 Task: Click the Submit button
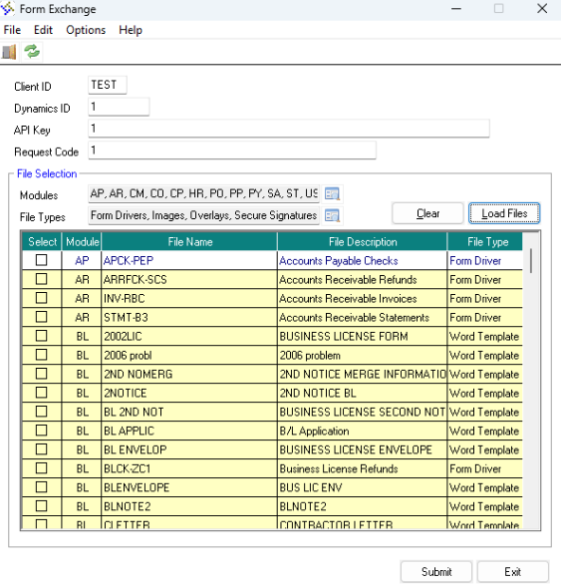(x=436, y=572)
